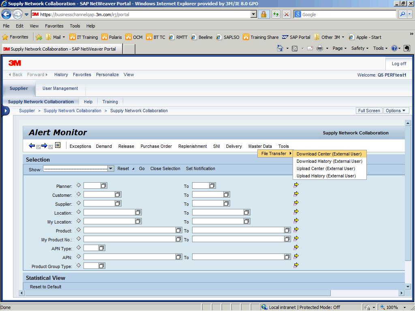
Task: Open value help for Supplier from field
Action: [x=118, y=203]
